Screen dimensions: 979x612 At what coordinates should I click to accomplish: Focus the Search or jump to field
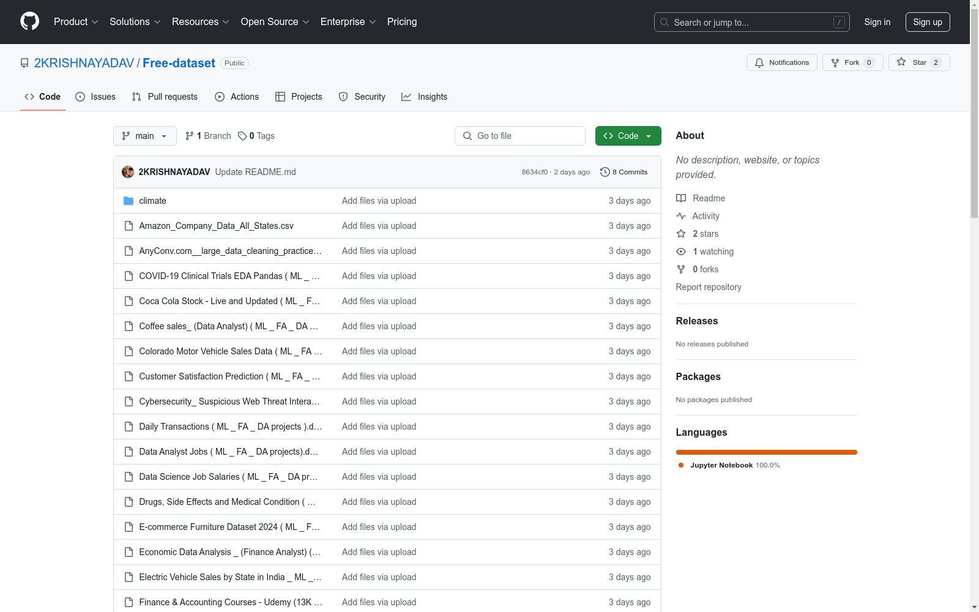752,22
